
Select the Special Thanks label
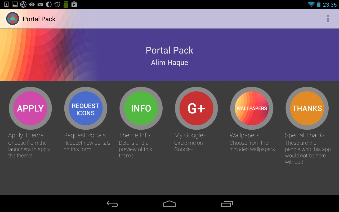pos(305,135)
